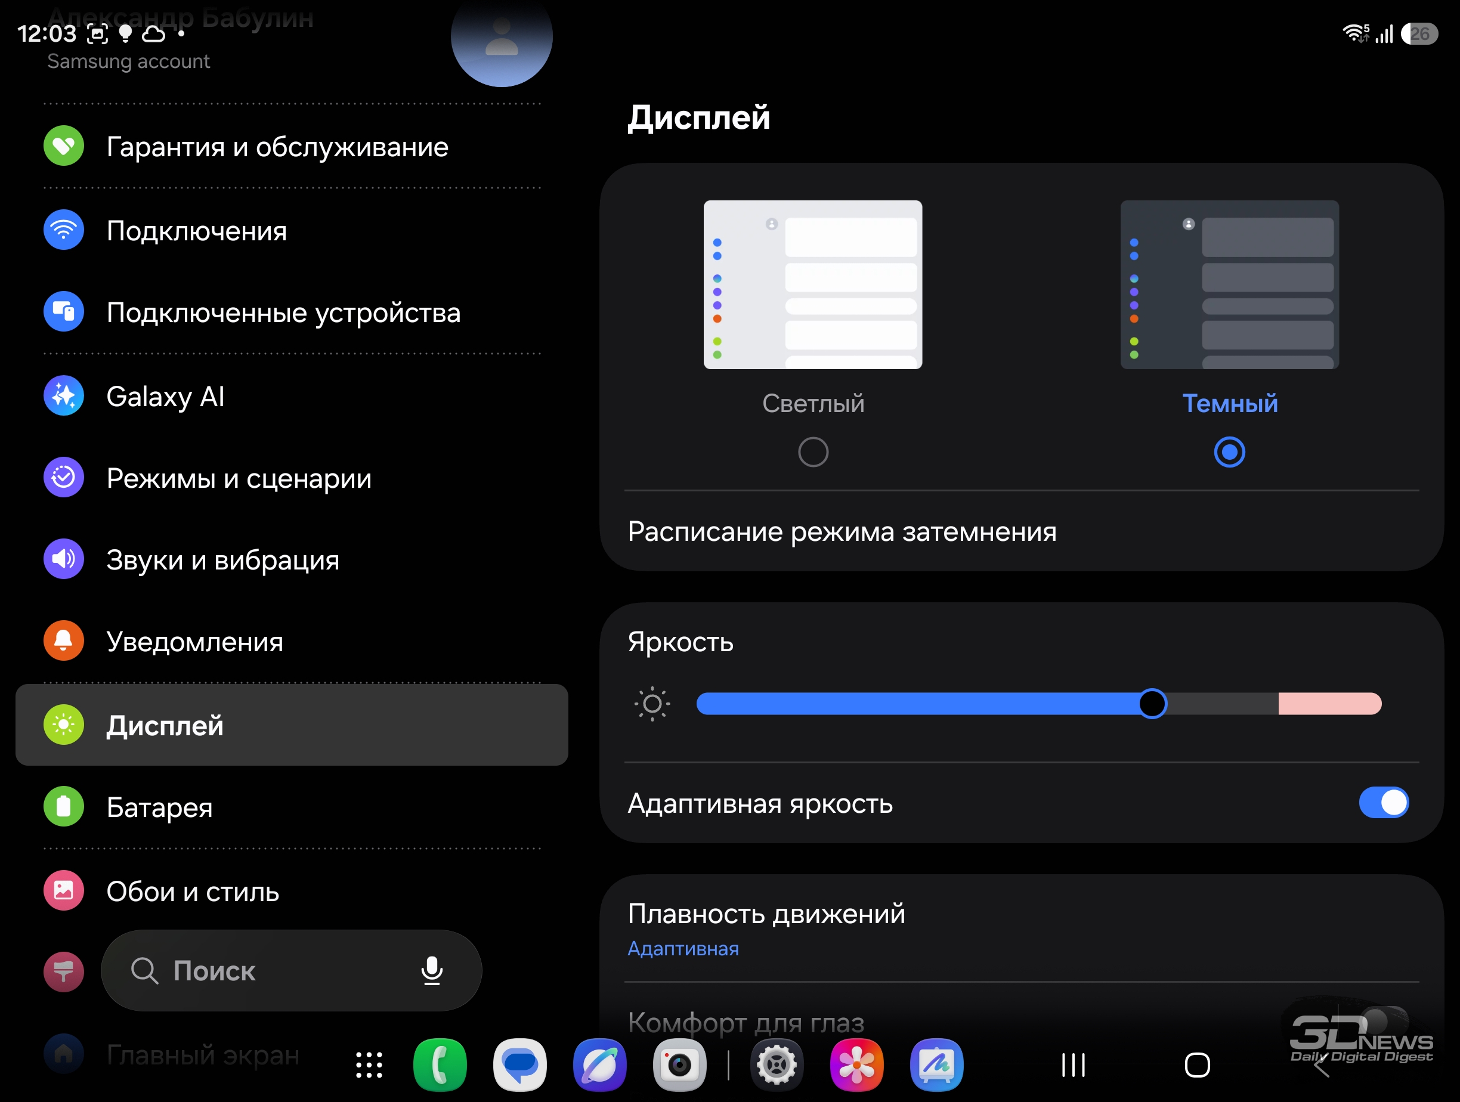Tap the pink Обои и стиль picture icon
Screen dimensions: 1460x1102
(x=63, y=891)
